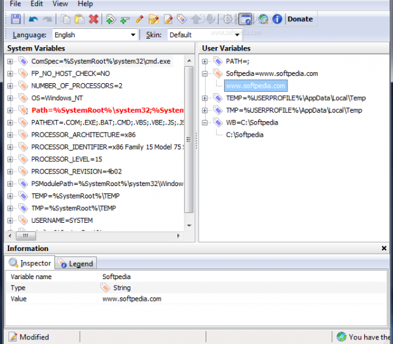The width and height of the screenshot is (393, 344).
Task: Click the horizontal scroll-right arrow
Action: click(178, 236)
